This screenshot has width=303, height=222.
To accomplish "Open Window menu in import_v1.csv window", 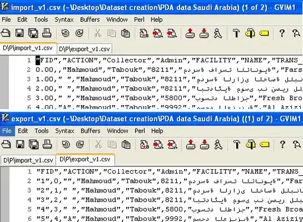I will click(117, 20).
